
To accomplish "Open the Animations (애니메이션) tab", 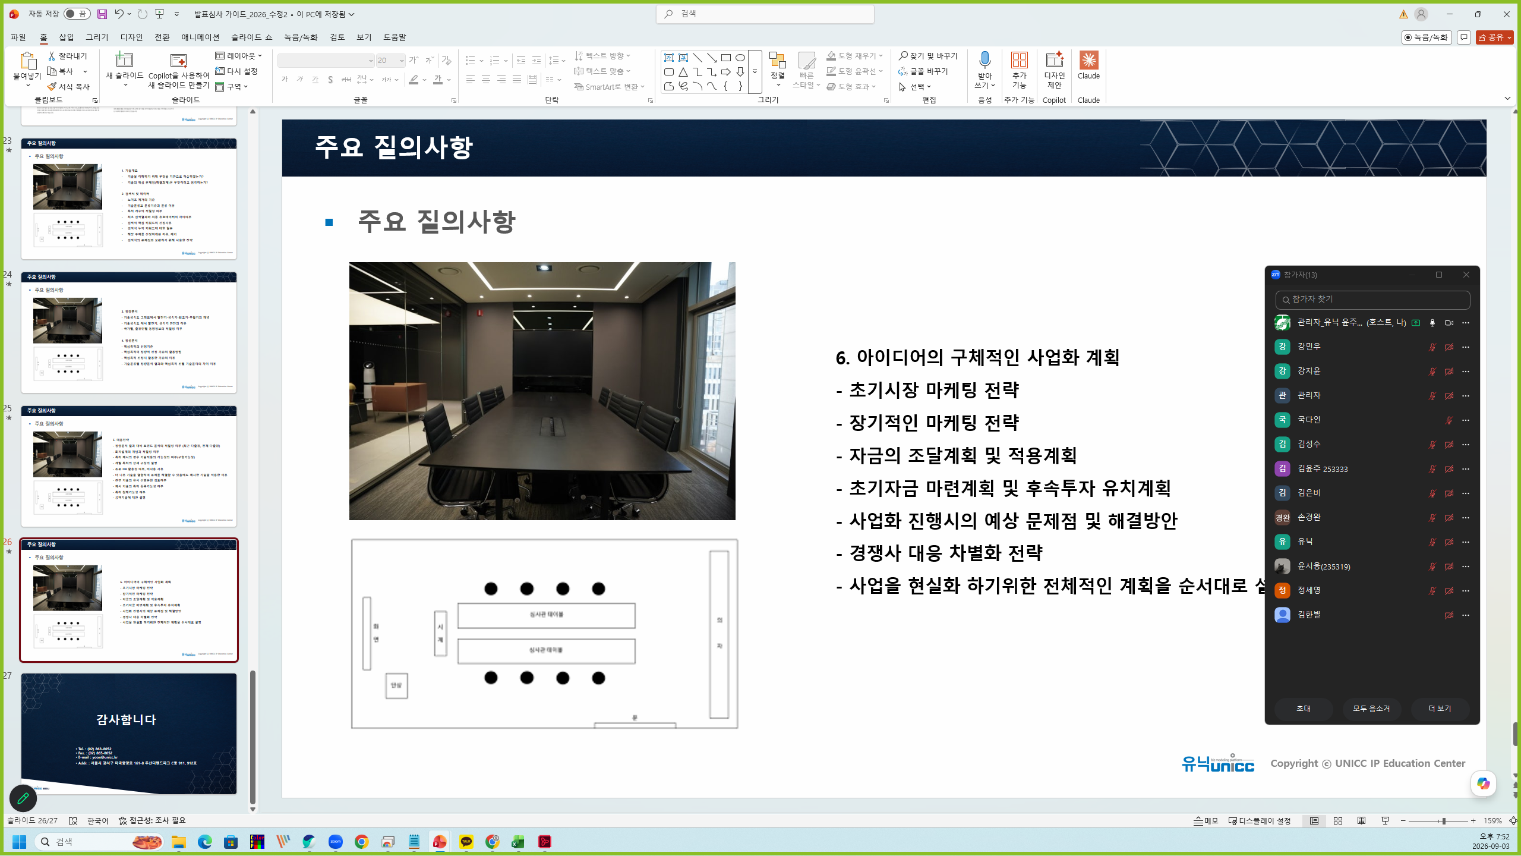I will (200, 37).
